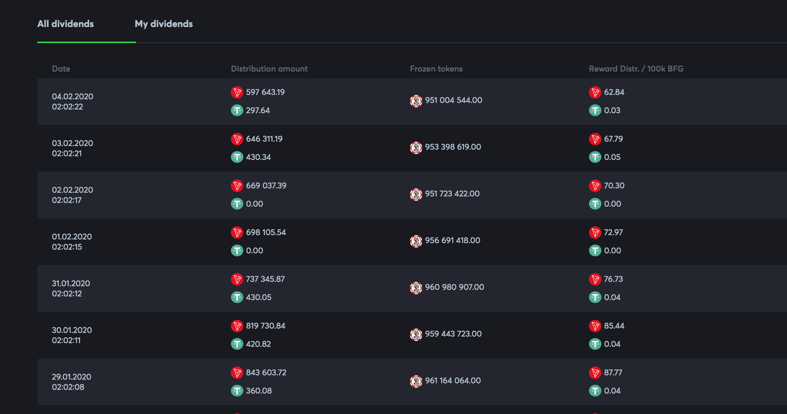Screen dimensions: 787x414
Task: Click the Date column header
Action: pos(61,69)
